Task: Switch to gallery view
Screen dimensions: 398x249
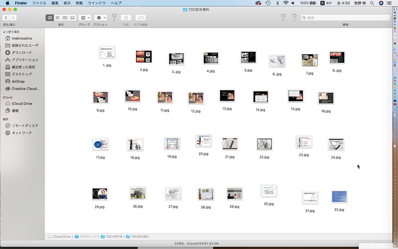Action: tap(72, 18)
